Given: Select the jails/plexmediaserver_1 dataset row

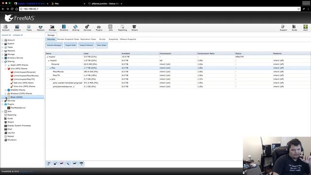Looking at the screenshot, I should [x=178, y=87].
